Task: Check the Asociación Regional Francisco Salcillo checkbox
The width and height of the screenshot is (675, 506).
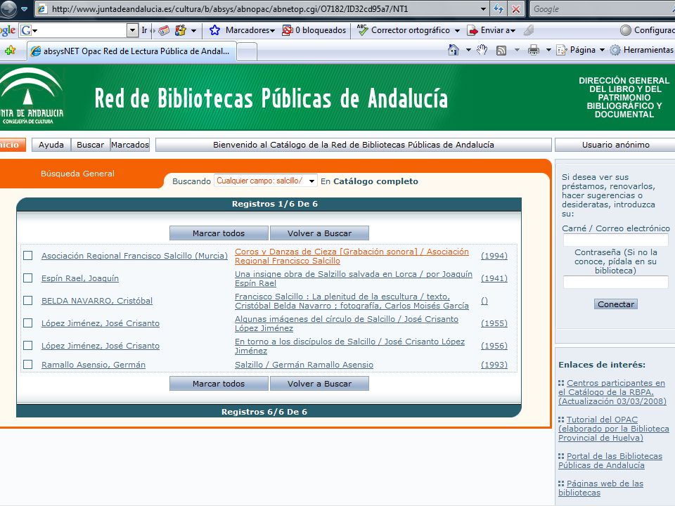Action: coord(28,256)
